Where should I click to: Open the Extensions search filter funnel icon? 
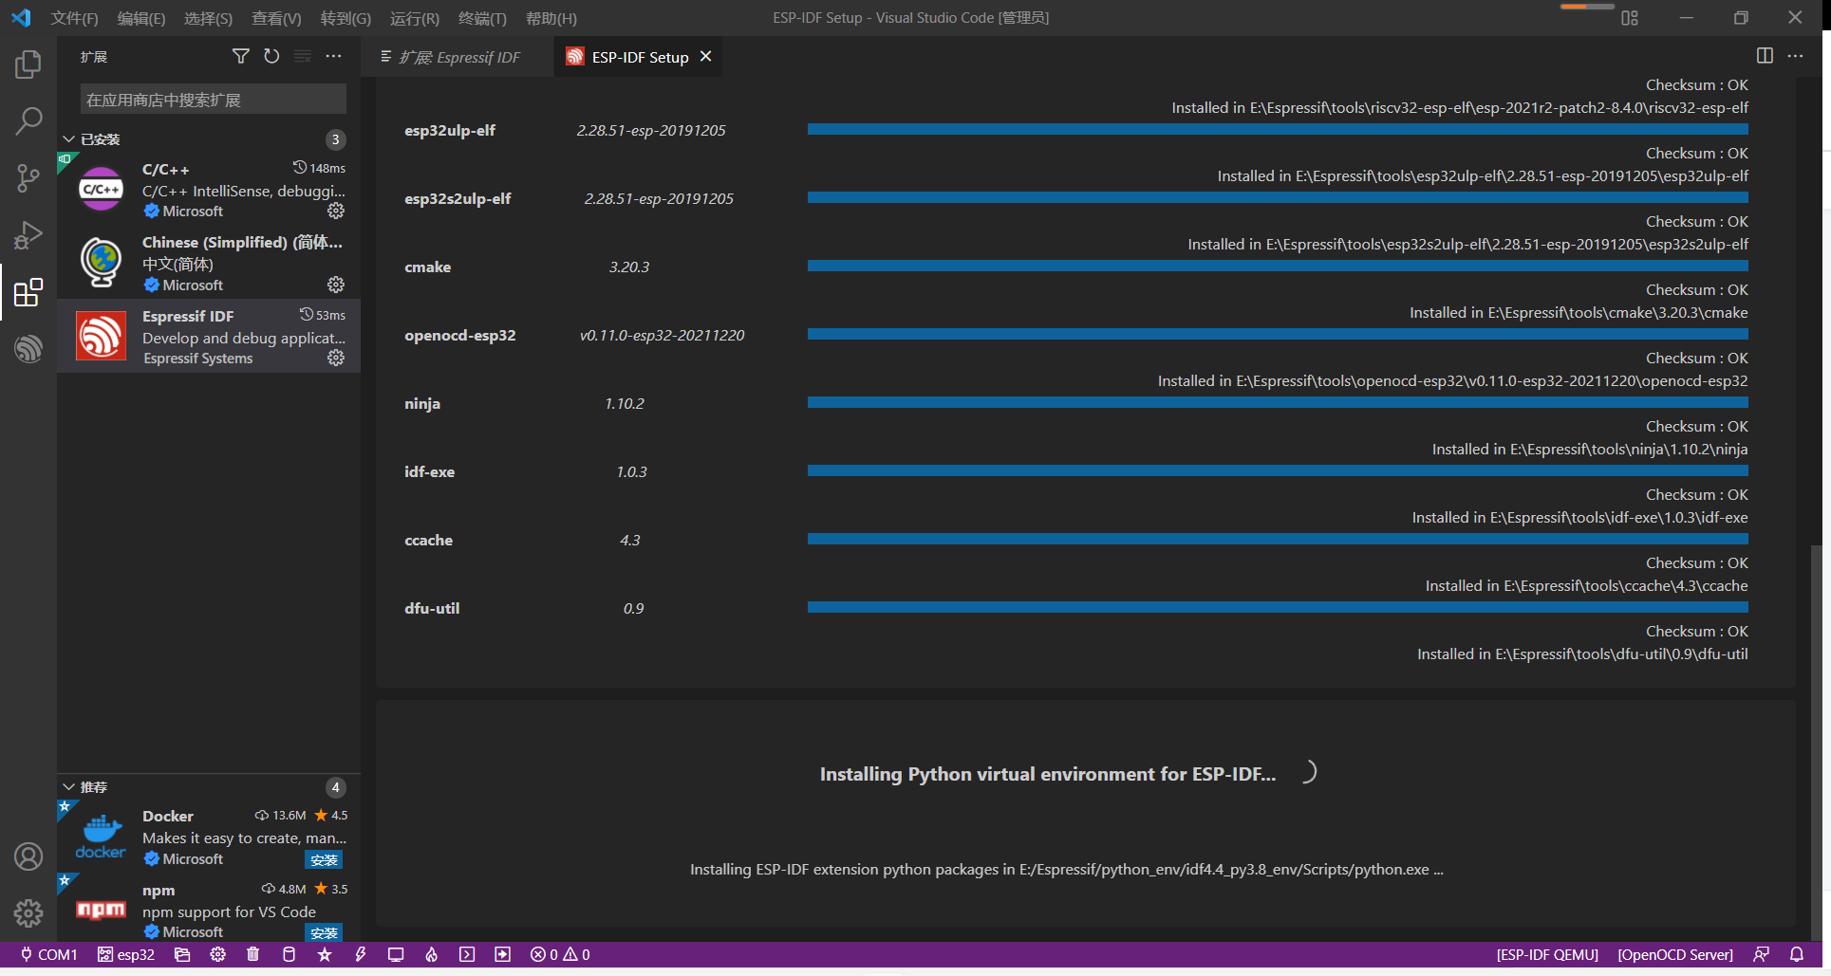tap(240, 56)
